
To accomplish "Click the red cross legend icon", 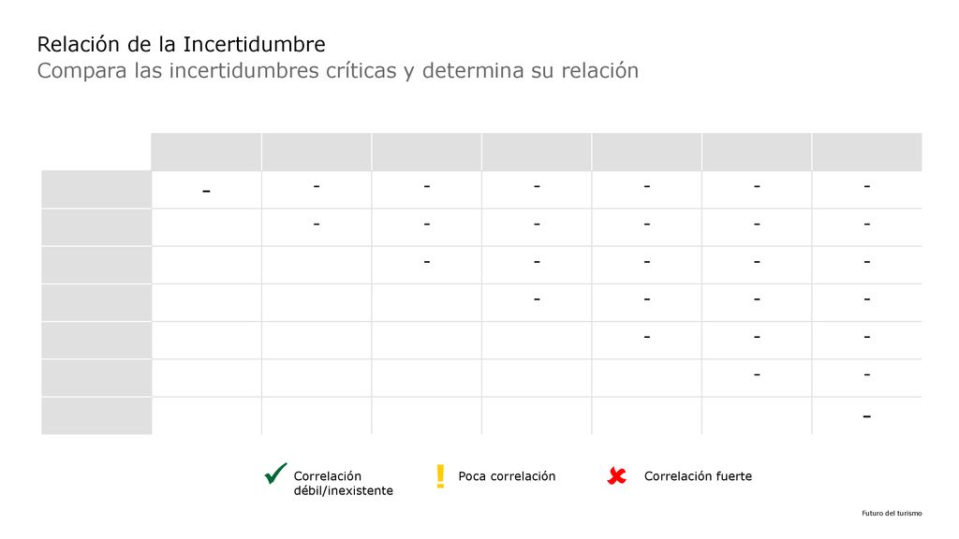I will click(616, 475).
